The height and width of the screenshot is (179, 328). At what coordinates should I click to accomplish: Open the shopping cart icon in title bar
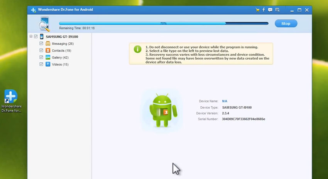click(257, 10)
